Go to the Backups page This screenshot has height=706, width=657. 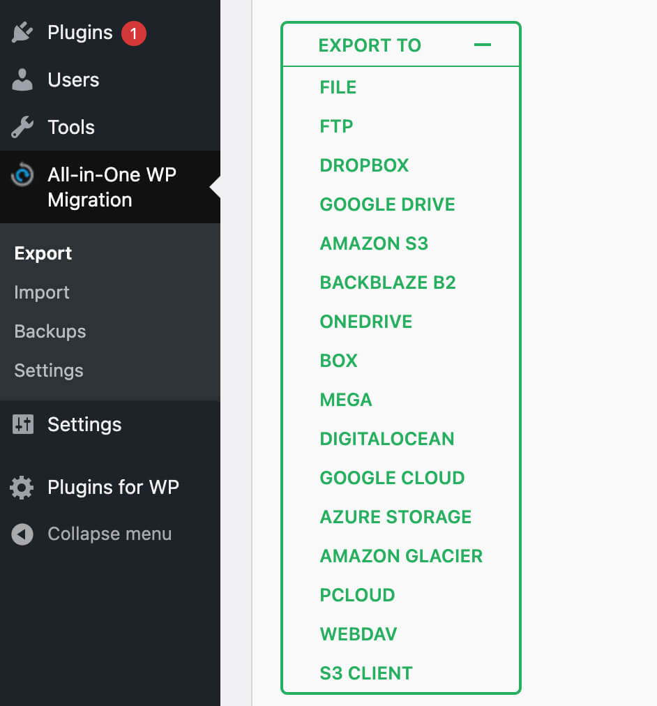point(50,331)
